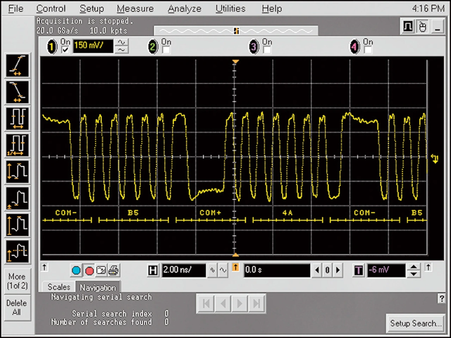The image size is (451, 338).
Task: Click the Setup Search... button
Action: pos(415,323)
